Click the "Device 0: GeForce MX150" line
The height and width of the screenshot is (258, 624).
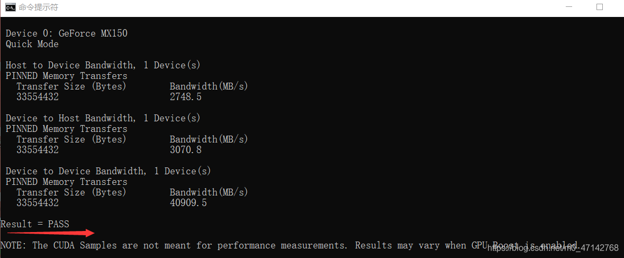coord(67,33)
